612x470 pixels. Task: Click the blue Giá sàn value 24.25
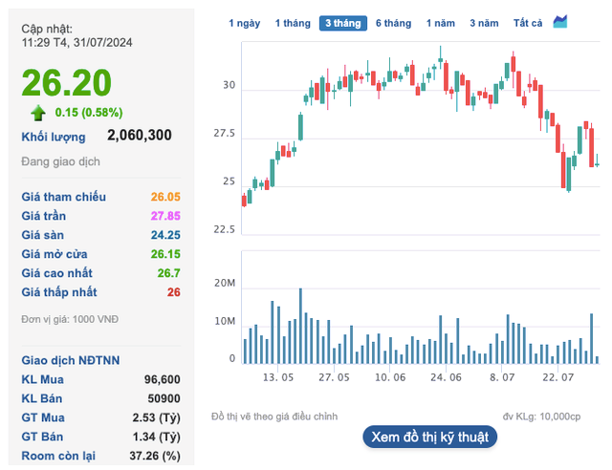pyautogui.click(x=165, y=235)
